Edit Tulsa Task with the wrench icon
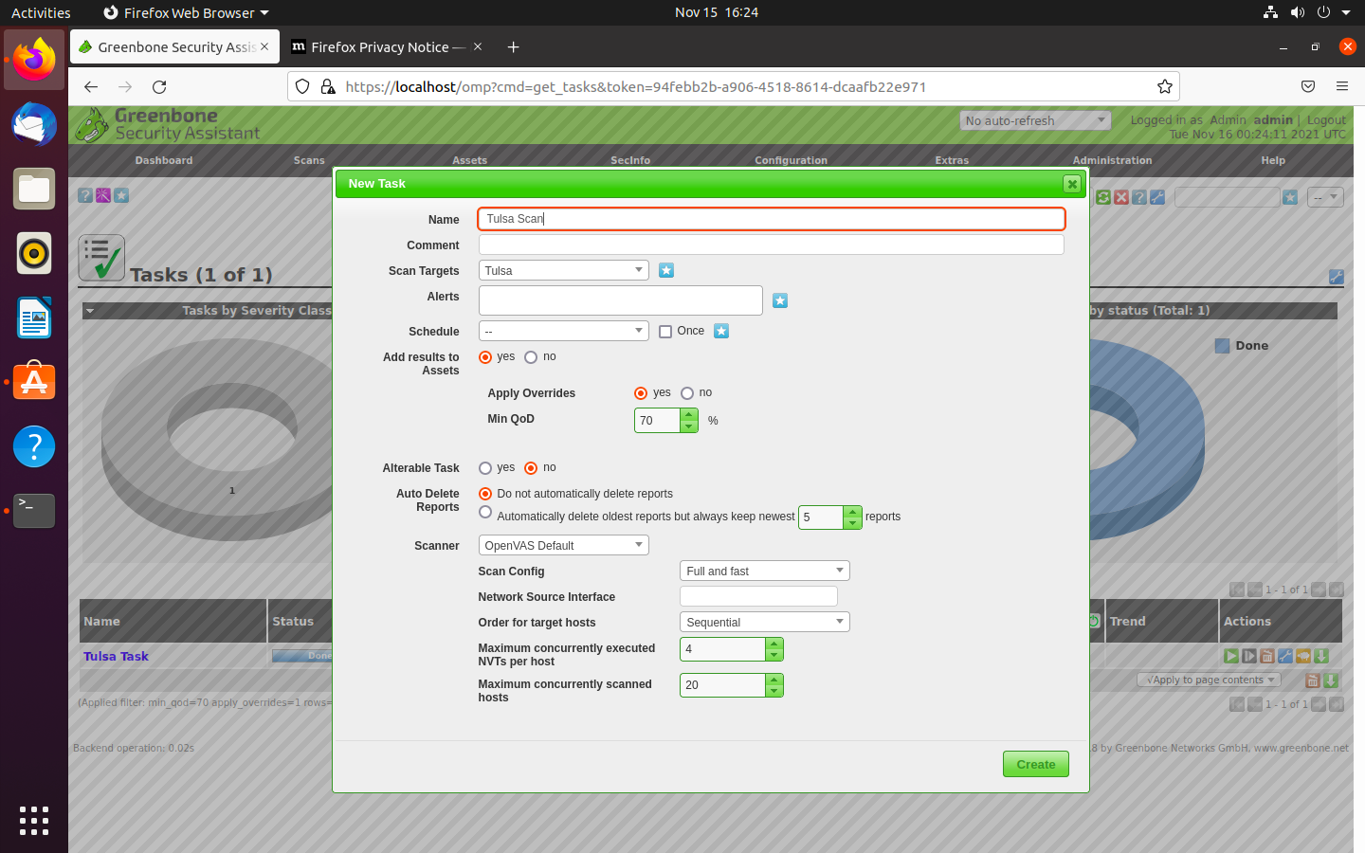The height and width of the screenshot is (853, 1365). [1285, 656]
